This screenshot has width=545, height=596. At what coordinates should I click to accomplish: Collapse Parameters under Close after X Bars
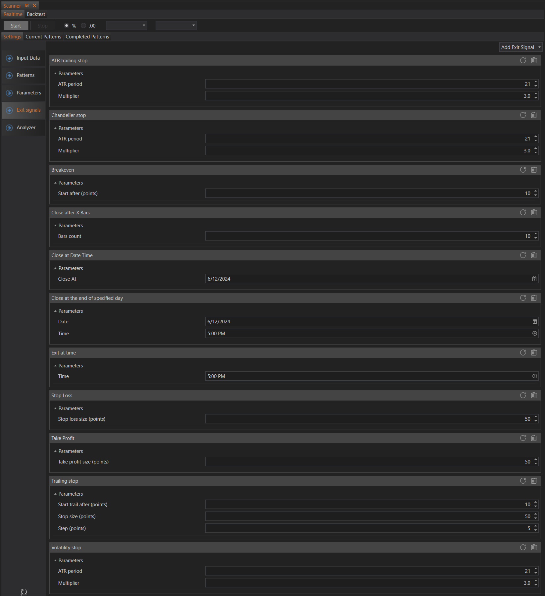pos(55,226)
